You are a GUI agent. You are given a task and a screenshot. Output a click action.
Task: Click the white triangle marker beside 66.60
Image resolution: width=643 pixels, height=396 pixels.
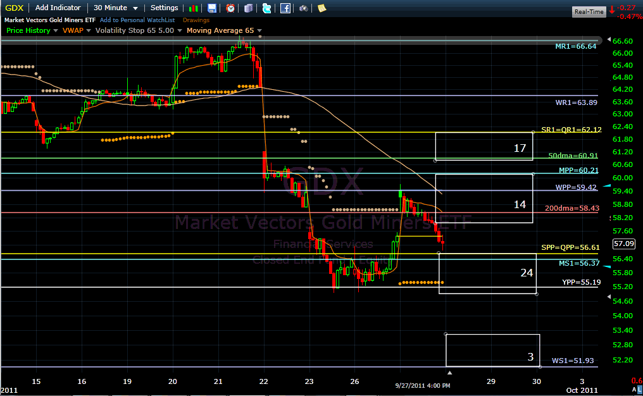coord(609,39)
